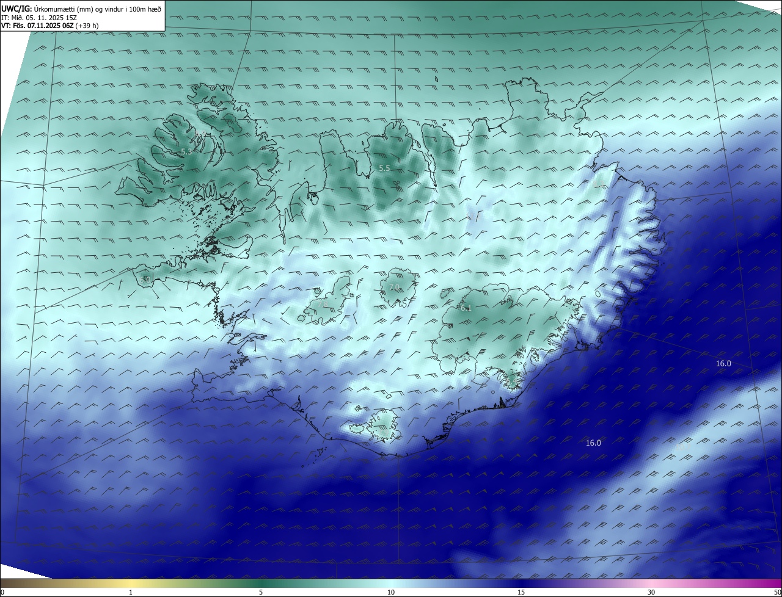Select the 15 tick on the colour scale

521,592
